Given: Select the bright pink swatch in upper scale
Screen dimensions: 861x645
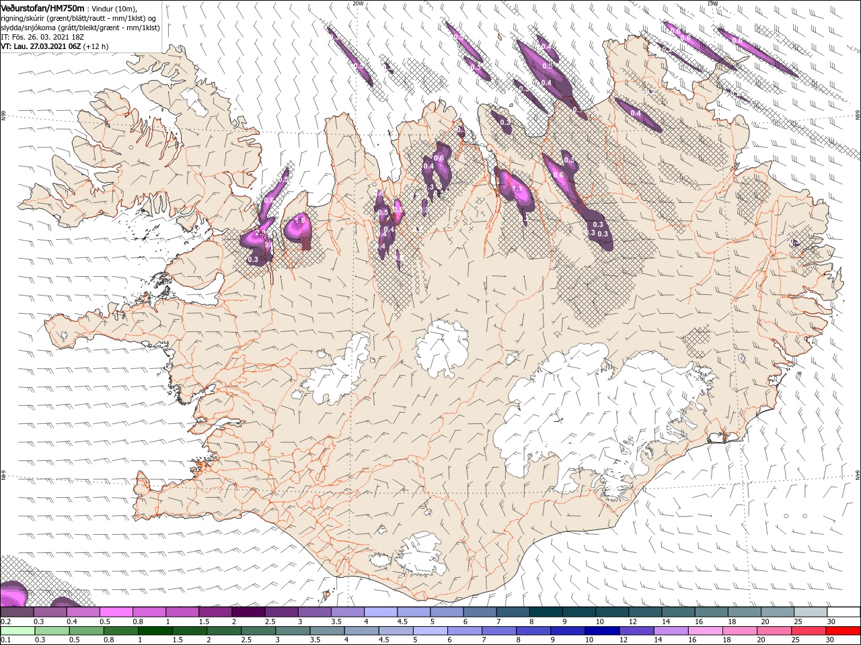Looking at the screenshot, I should 116,611.
